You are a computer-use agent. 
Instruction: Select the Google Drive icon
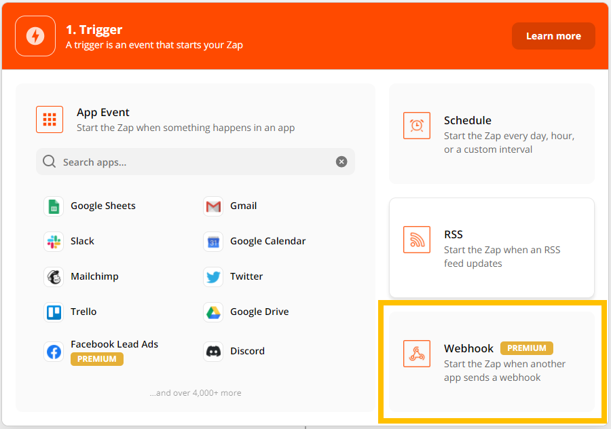coord(213,312)
